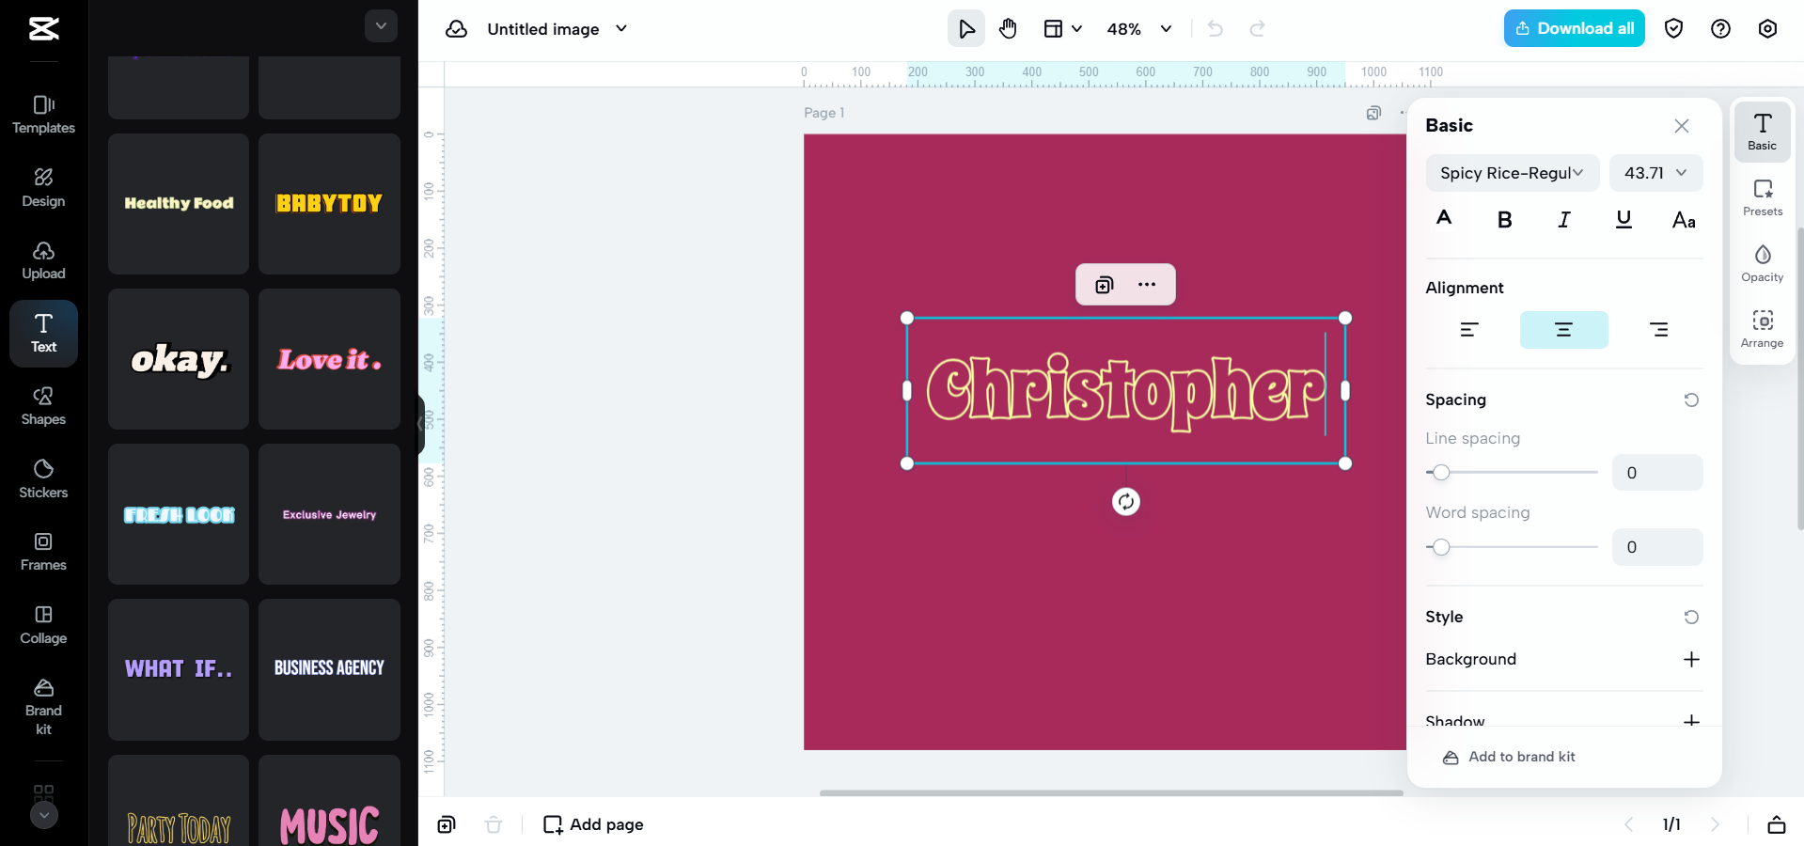
Task: Open the Frames sidebar panel
Action: click(x=43, y=552)
